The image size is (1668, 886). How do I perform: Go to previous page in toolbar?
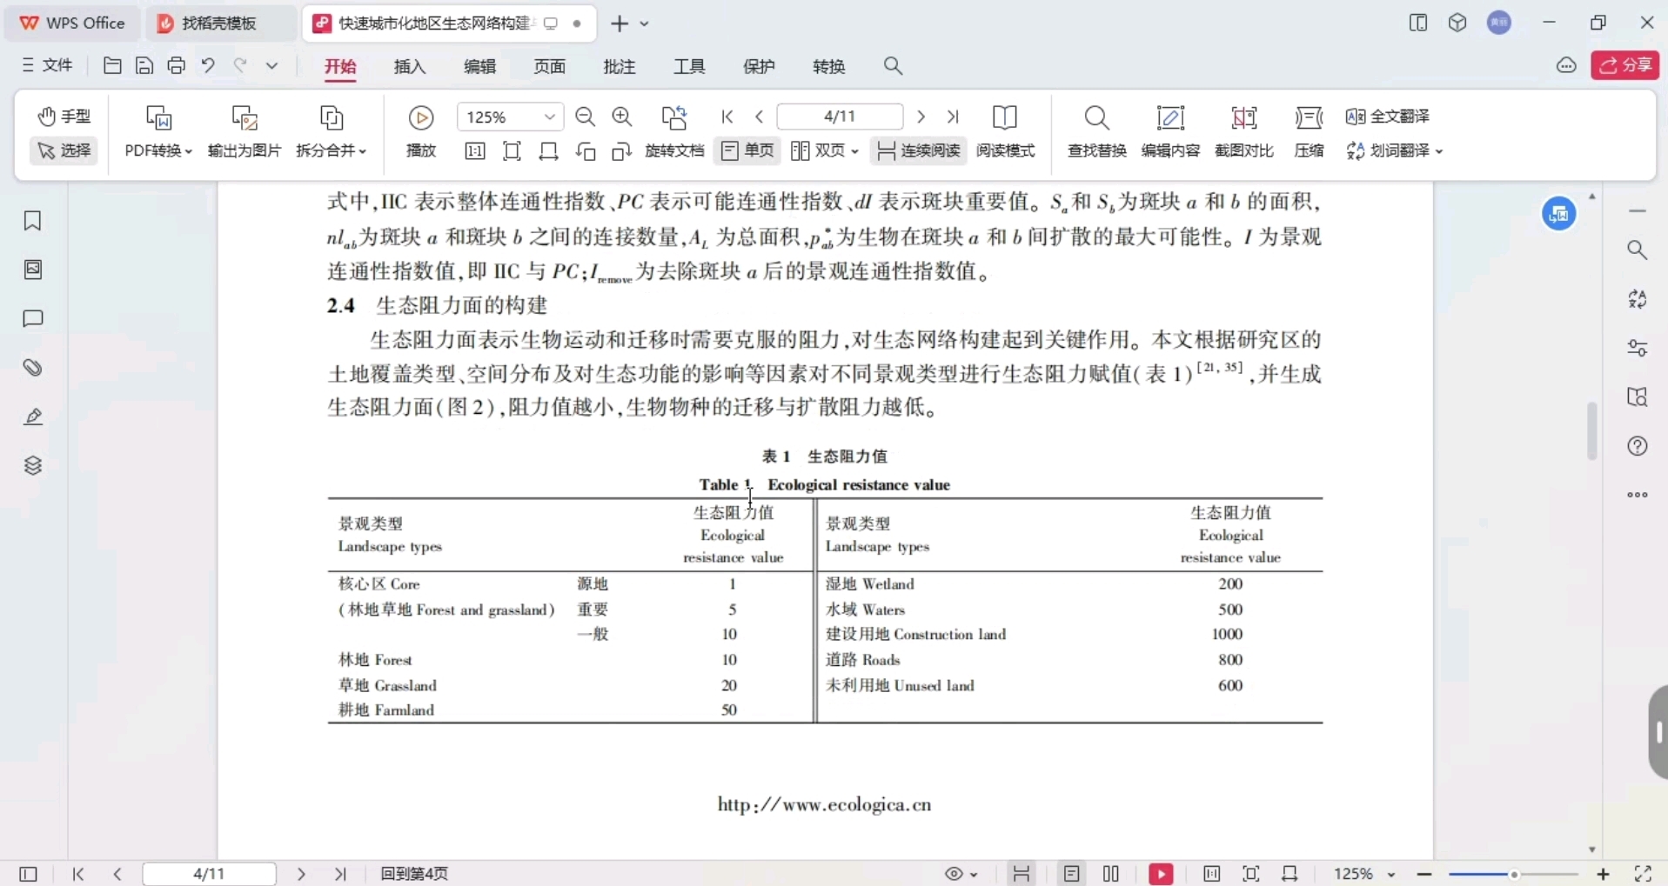(759, 117)
